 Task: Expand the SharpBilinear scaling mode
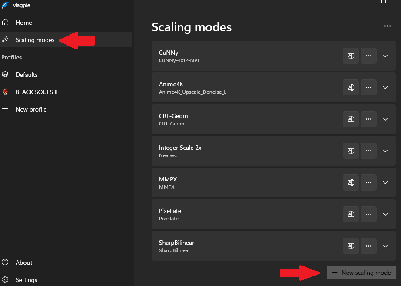pos(385,246)
